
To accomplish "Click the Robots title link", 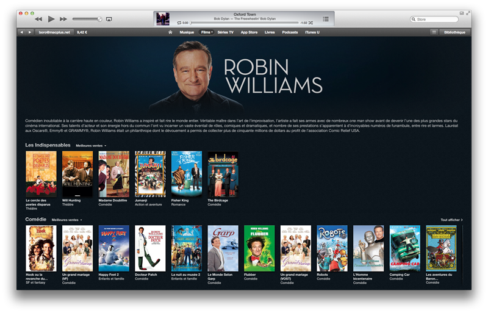I will (x=323, y=275).
